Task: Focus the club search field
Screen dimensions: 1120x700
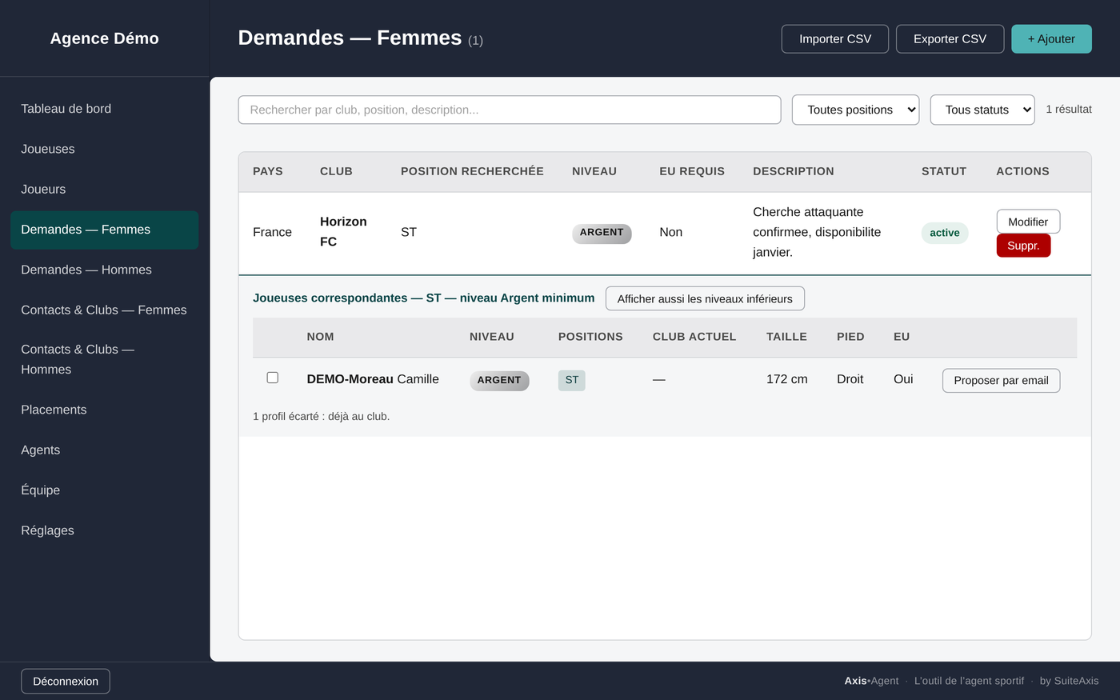Action: click(x=510, y=110)
